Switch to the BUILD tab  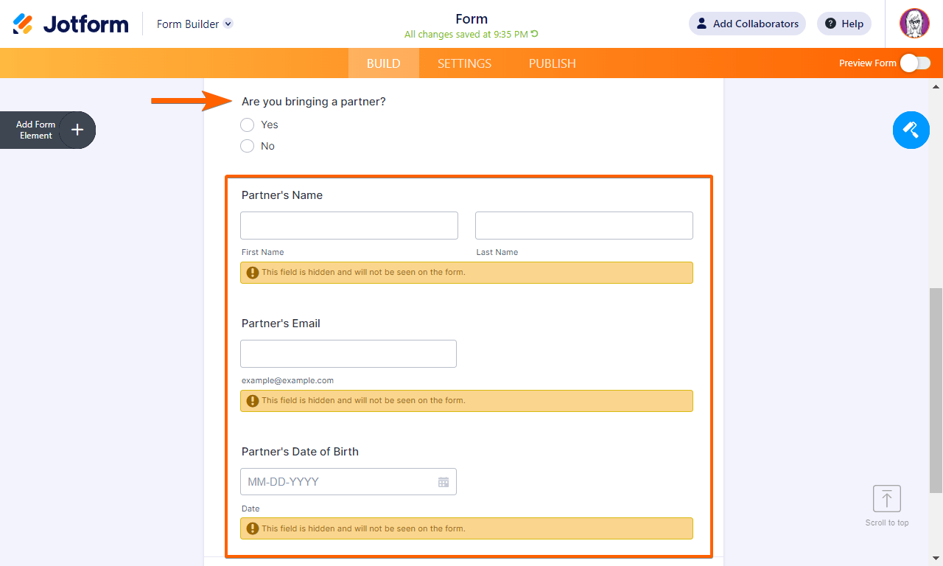coord(383,63)
